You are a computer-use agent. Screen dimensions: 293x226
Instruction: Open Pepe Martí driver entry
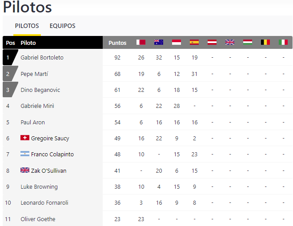pyautogui.click(x=34, y=74)
